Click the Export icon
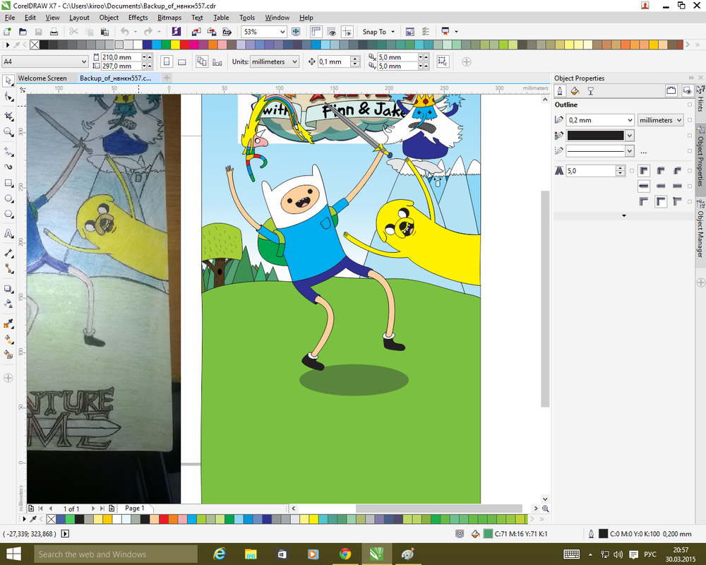Viewport: 706px width, 565px height. (211, 32)
